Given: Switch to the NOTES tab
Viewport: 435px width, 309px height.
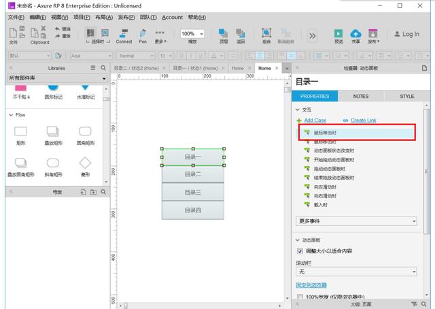Looking at the screenshot, I should (361, 97).
